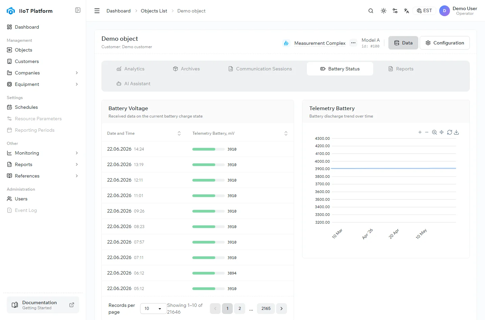
Task: Expand the Monitoring sidebar section
Action: (x=77, y=153)
